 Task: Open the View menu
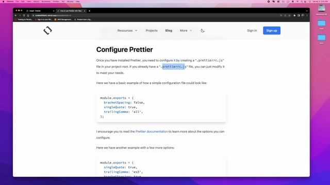pos(29,2)
